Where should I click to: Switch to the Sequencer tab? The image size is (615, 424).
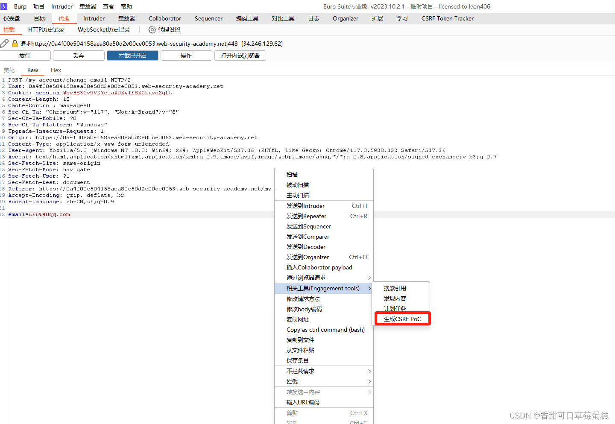[x=208, y=18]
